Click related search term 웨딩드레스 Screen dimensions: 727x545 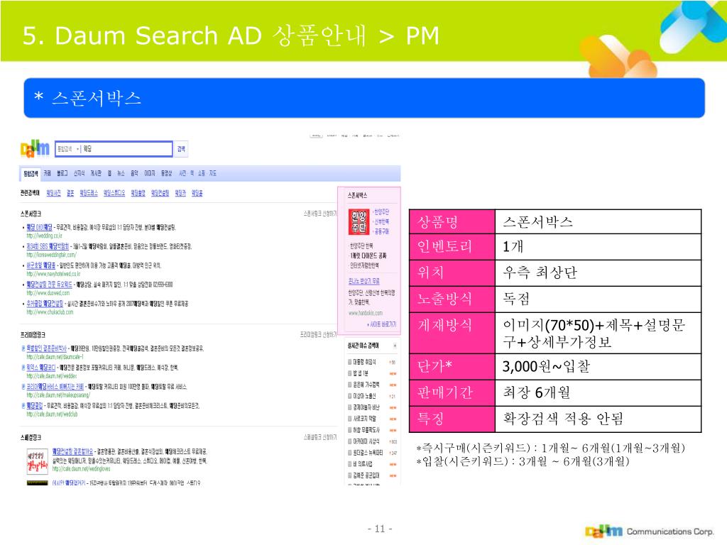click(x=89, y=193)
